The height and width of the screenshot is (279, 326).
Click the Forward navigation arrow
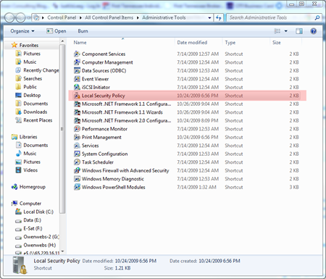point(20,17)
